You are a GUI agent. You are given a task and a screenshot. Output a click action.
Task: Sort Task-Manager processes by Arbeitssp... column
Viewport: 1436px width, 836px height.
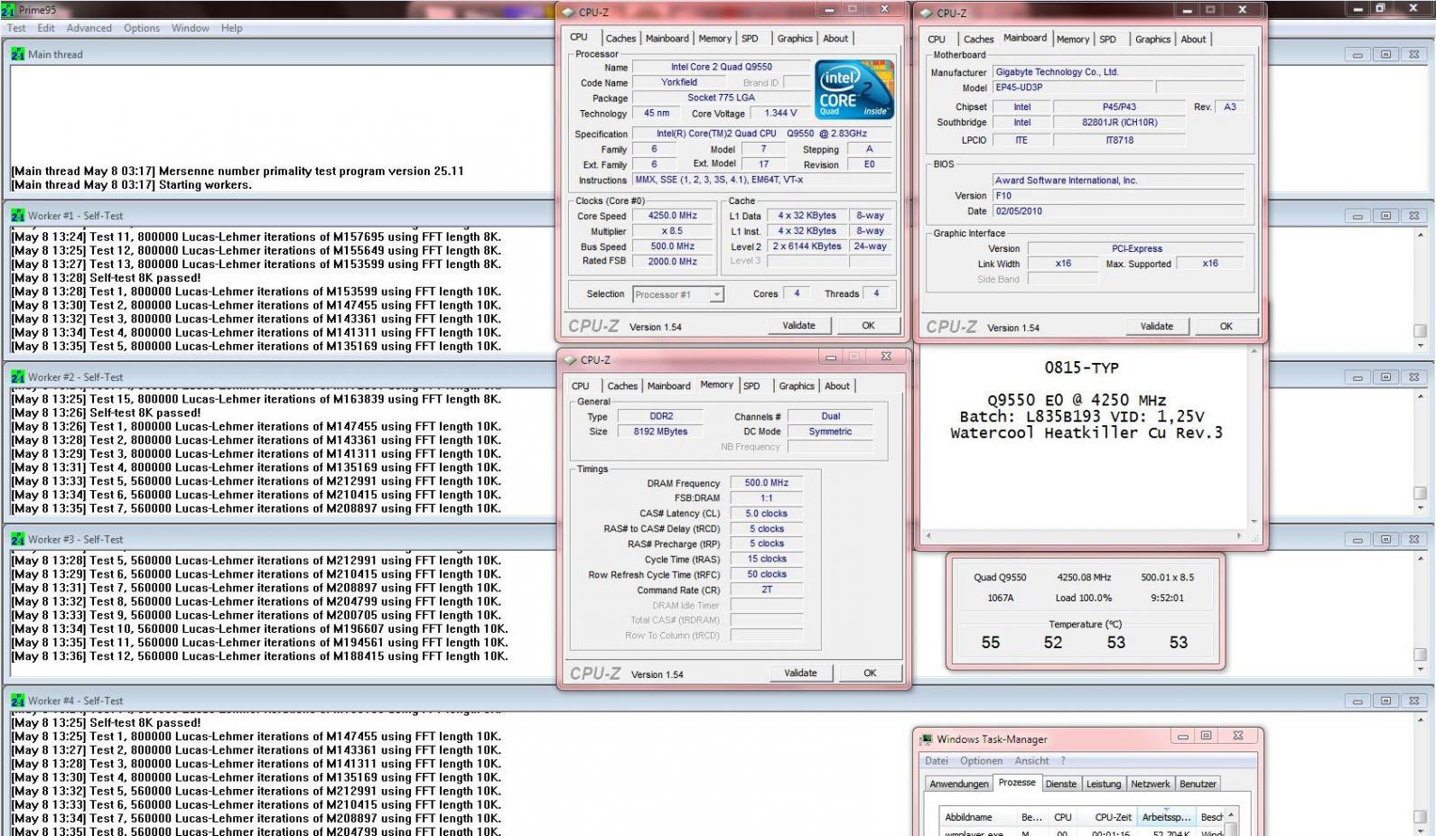(x=1166, y=817)
